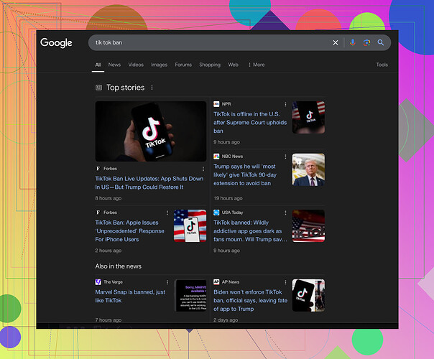
Task: Open options menu for The Verge story
Action: coord(167,282)
